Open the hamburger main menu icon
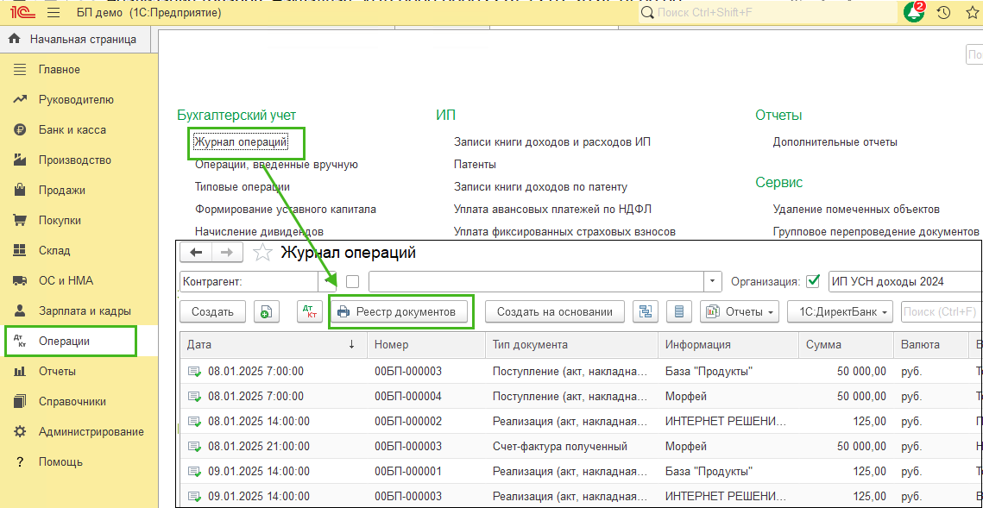 point(53,13)
